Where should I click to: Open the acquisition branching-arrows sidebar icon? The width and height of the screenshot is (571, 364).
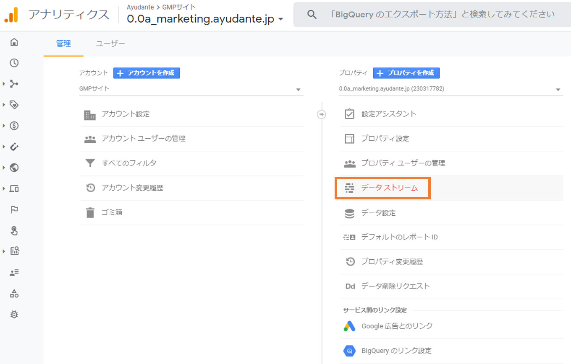tap(14, 84)
